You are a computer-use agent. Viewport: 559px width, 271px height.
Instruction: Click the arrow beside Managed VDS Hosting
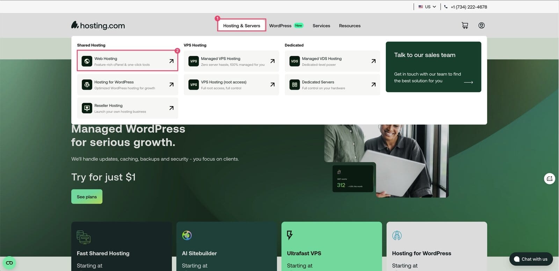373,61
